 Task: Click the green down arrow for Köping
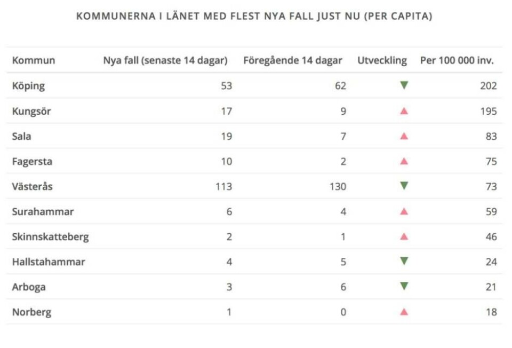click(404, 85)
